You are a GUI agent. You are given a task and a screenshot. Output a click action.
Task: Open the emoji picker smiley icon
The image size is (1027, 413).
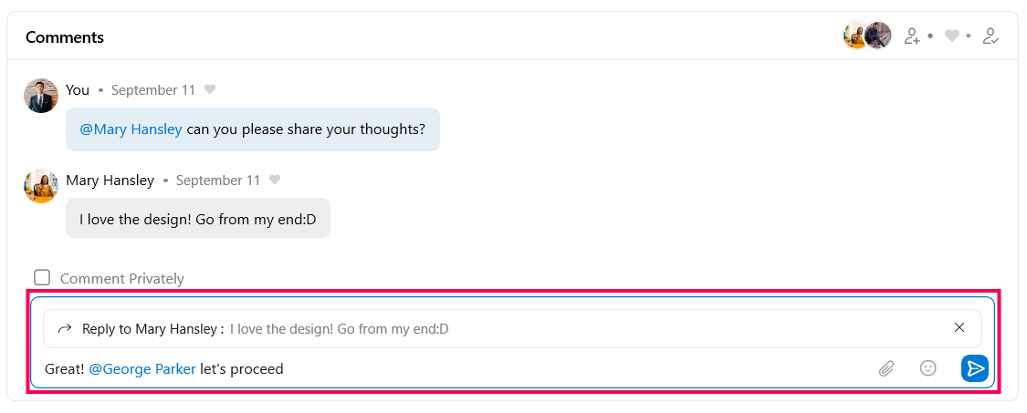click(x=927, y=368)
